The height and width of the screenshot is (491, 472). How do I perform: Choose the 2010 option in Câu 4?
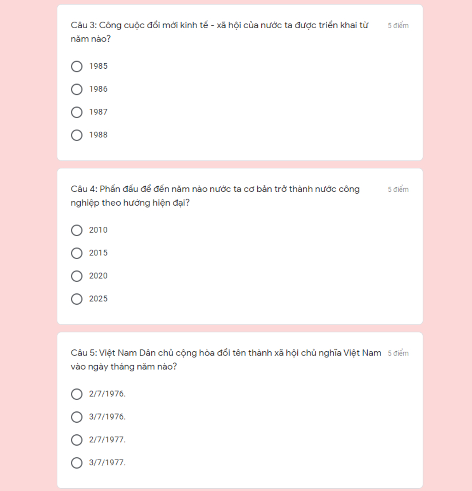coord(77,230)
